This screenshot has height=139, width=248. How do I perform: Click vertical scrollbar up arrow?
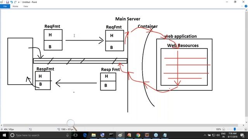pos(246,10)
